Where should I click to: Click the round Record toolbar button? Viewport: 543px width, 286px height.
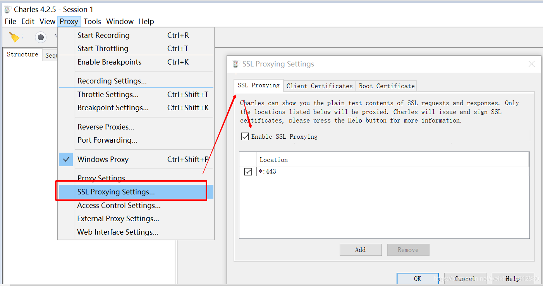[41, 37]
